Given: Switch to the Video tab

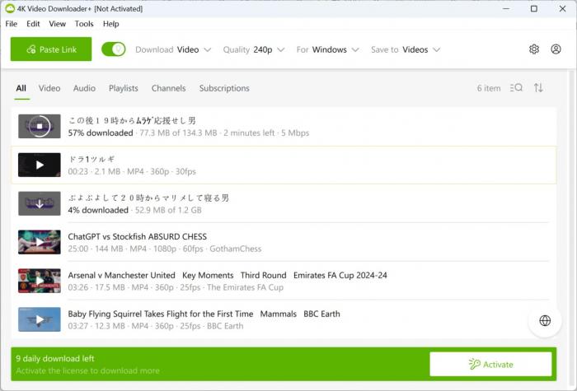Looking at the screenshot, I should coord(49,88).
